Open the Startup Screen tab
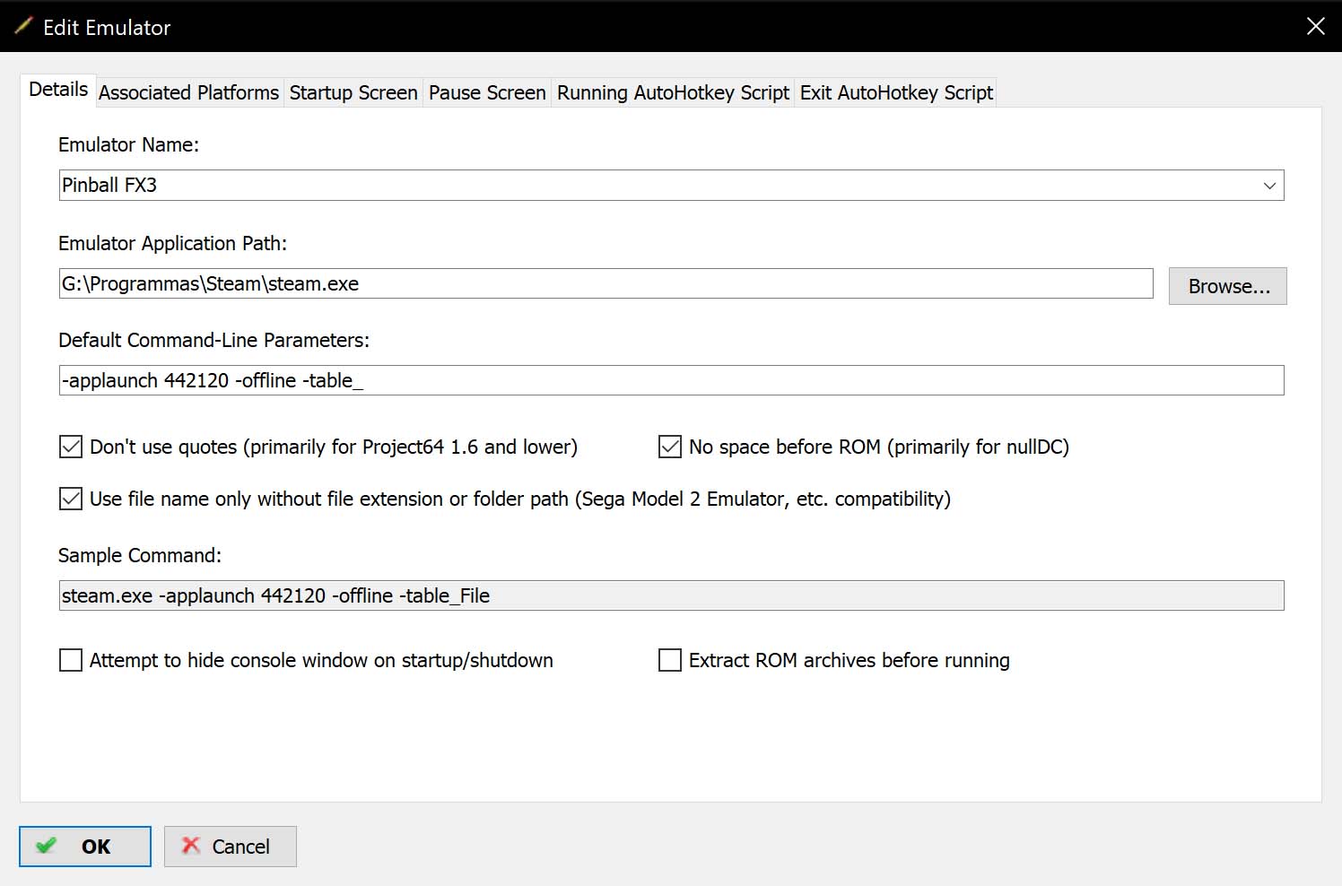1342x886 pixels. [353, 92]
